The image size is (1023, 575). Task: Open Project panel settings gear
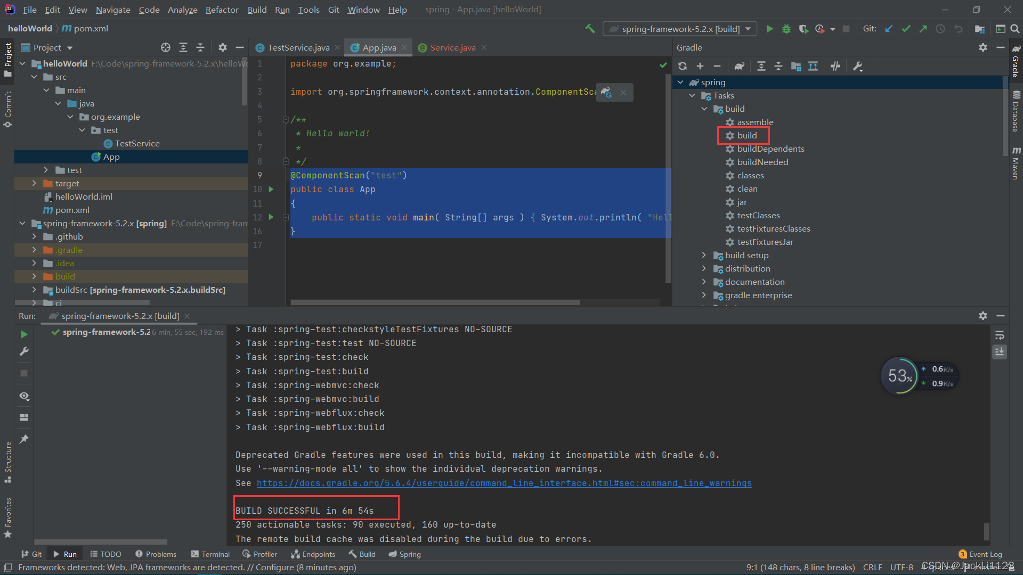[223, 47]
